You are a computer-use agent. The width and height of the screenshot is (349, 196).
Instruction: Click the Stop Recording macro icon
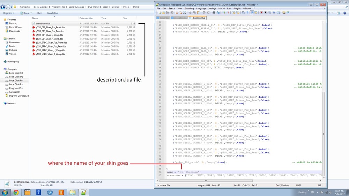click(266, 13)
